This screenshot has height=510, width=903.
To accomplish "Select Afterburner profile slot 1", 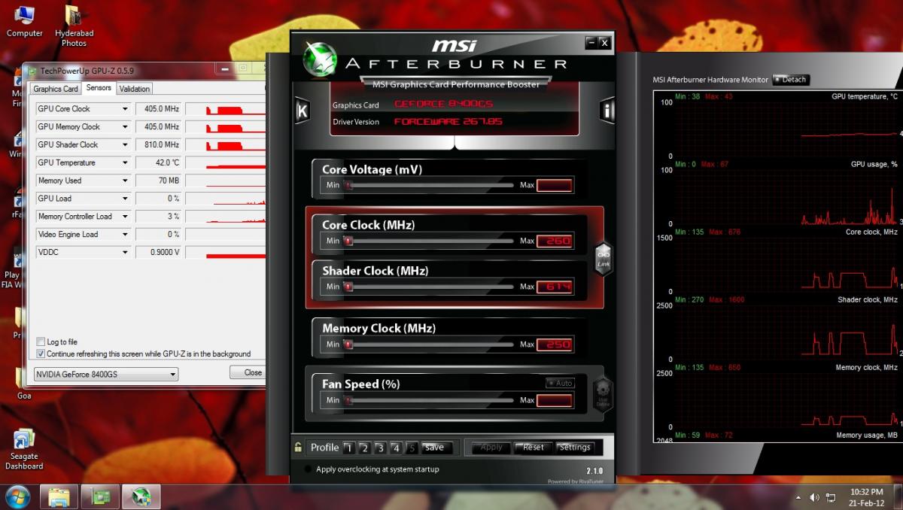I will [348, 448].
